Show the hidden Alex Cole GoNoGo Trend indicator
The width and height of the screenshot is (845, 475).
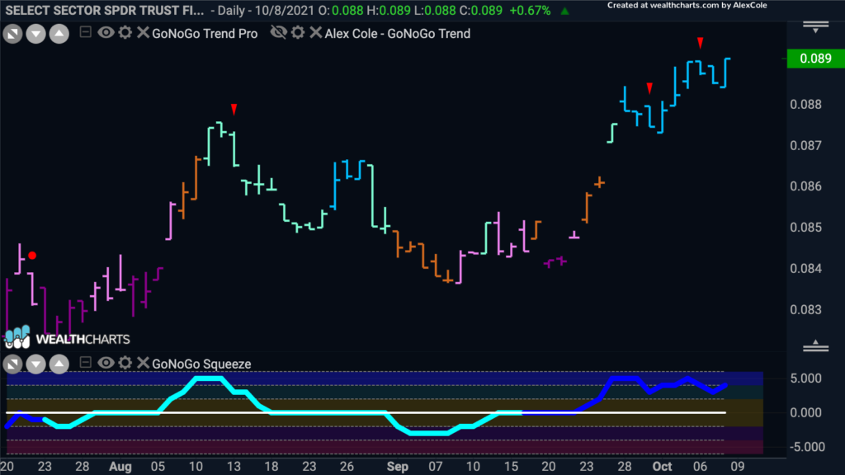pos(279,33)
